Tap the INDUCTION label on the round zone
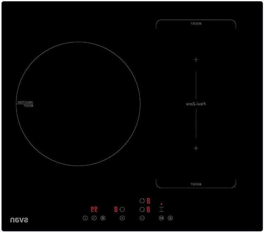Viewport: 264px width, 232px height. (x=26, y=102)
